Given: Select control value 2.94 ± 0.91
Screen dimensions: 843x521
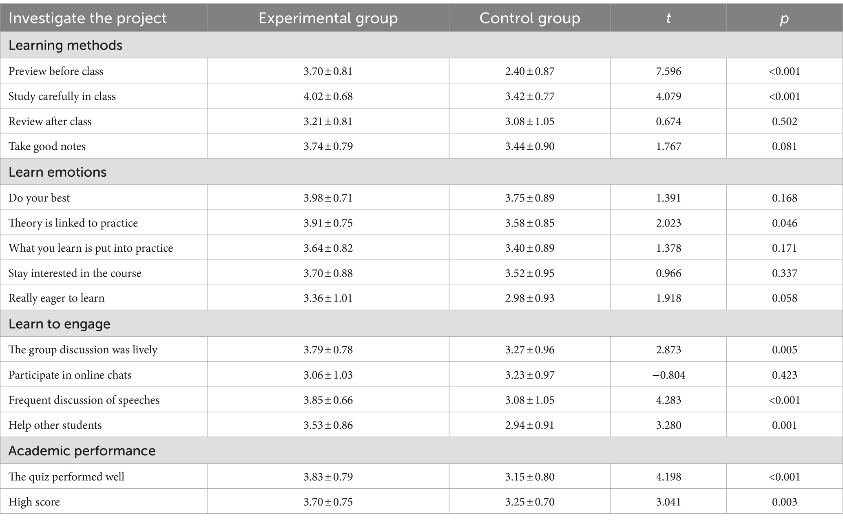Looking at the screenshot, I should coord(530,425).
